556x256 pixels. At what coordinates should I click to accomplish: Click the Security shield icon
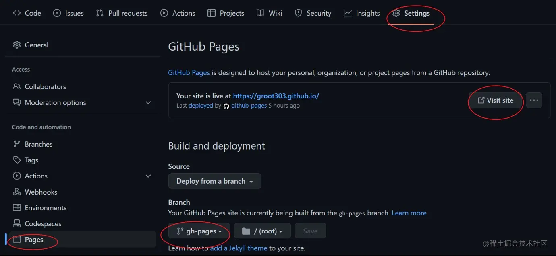click(298, 13)
